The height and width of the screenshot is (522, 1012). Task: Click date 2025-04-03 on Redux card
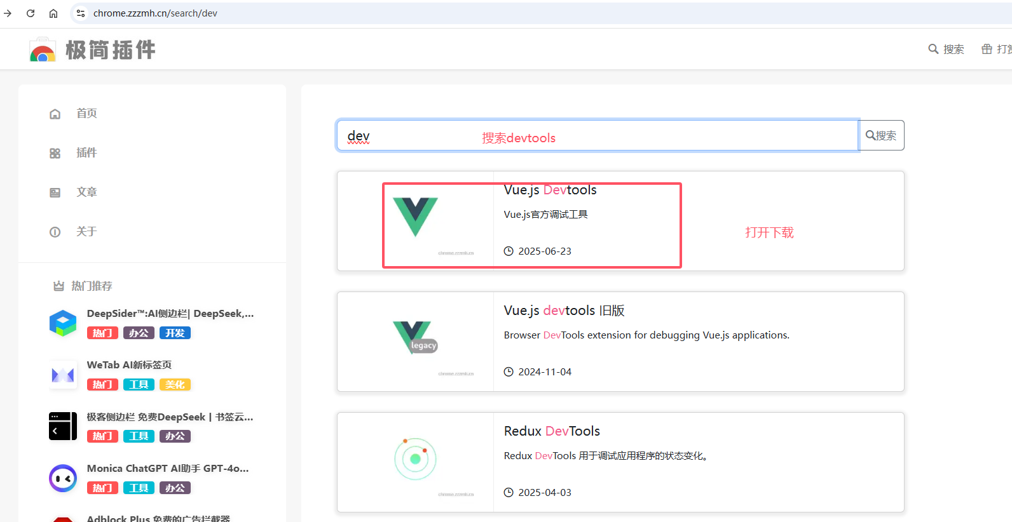coord(545,493)
